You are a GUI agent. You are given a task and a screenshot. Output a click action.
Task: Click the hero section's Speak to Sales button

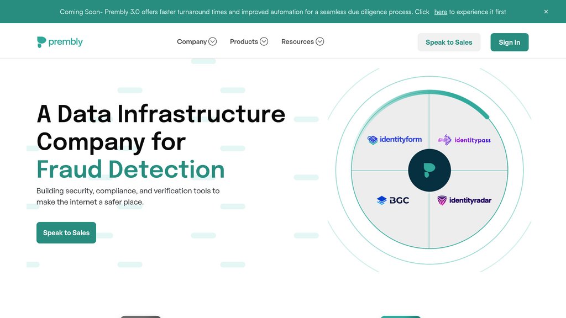pos(66,232)
